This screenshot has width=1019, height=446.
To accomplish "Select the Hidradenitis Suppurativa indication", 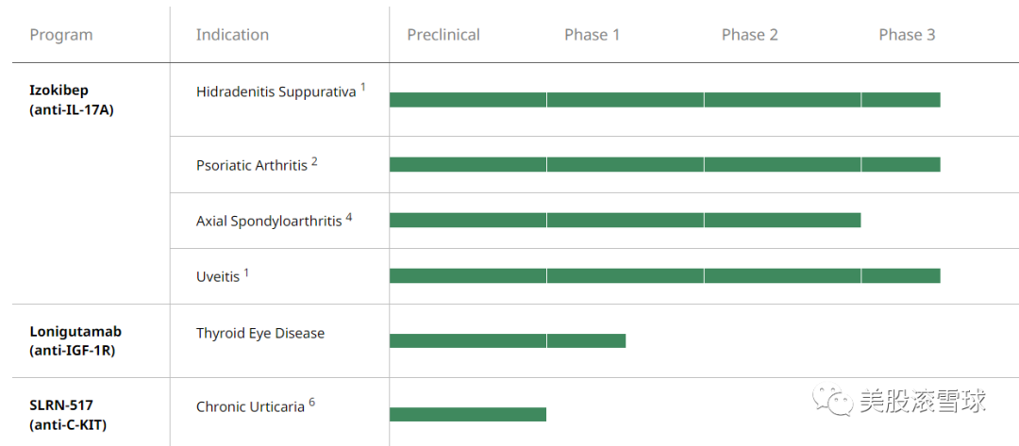I will tap(276, 92).
